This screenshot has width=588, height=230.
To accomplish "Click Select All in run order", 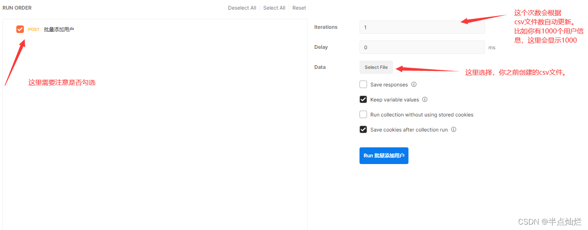I will [x=274, y=8].
